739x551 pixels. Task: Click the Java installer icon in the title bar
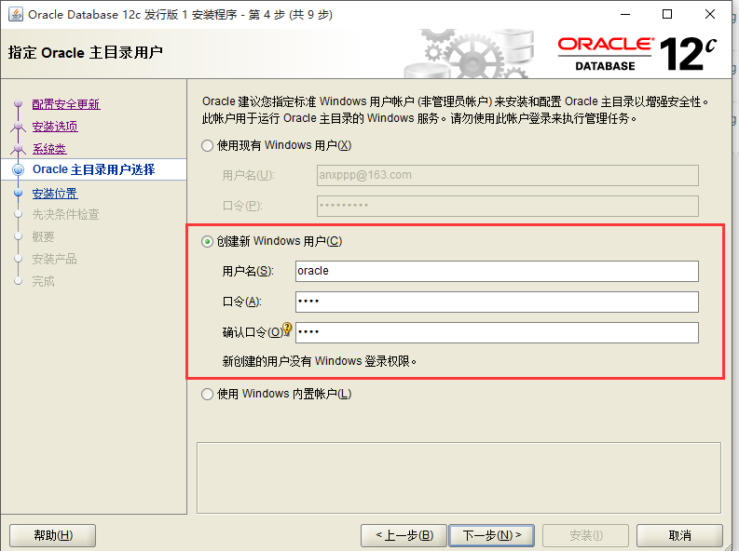pyautogui.click(x=16, y=14)
